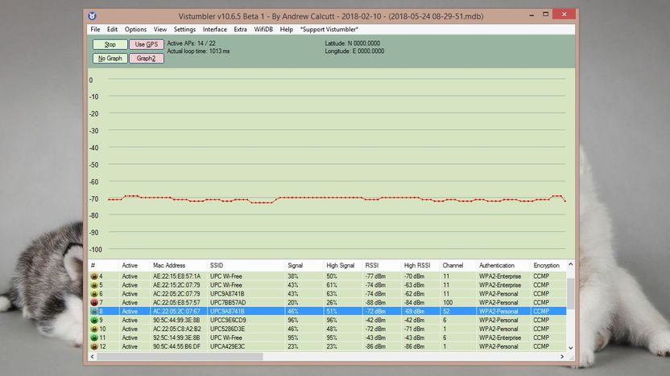Image resolution: width=670 pixels, height=376 pixels.
Task: Click channel 100 cell in row 7
Action: pos(448,303)
